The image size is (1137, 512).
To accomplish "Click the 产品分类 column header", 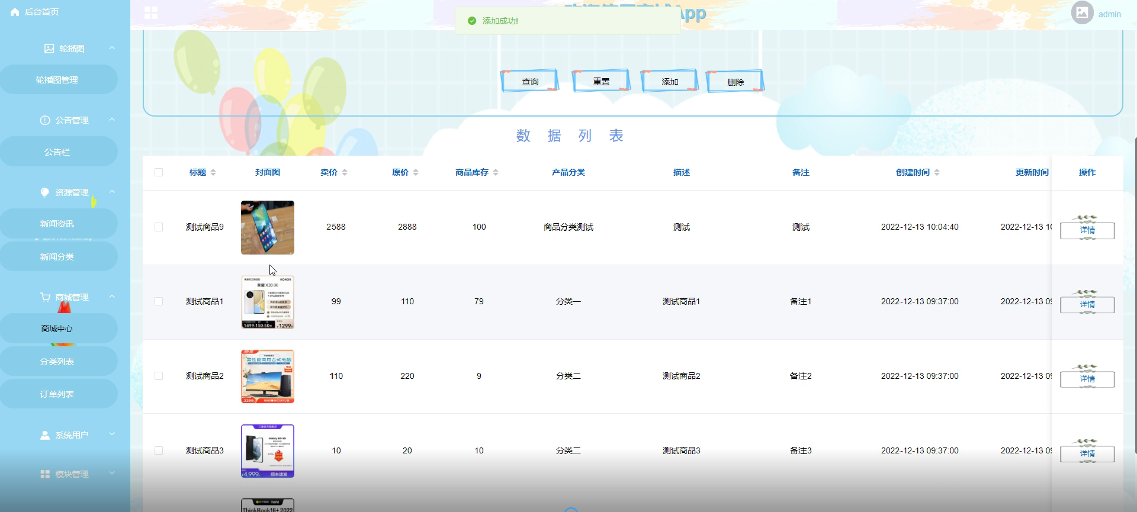I will tap(568, 172).
